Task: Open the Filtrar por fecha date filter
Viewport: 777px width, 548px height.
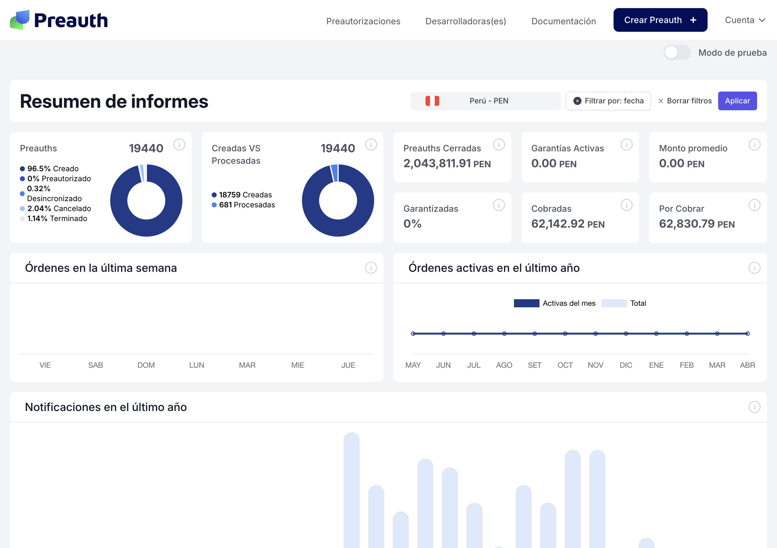Action: (608, 101)
